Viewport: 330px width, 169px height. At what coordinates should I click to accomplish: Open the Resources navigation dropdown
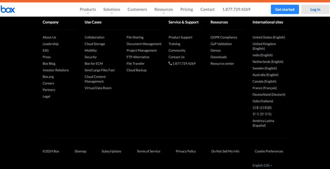click(163, 10)
